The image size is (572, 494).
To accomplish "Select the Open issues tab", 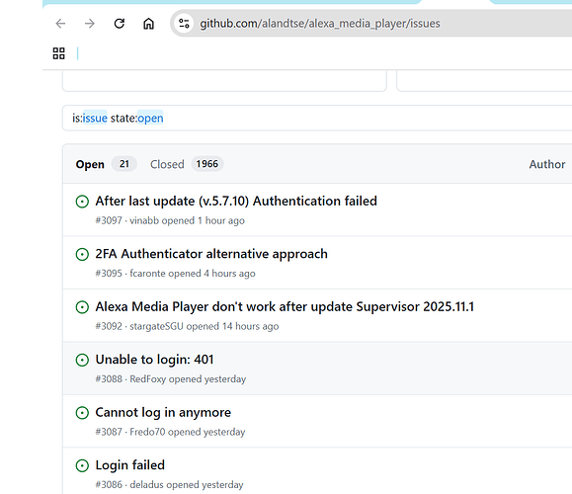I will coord(106,164).
